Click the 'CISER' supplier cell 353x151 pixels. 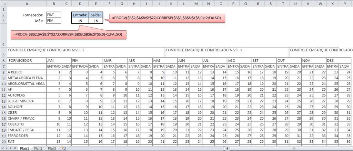point(27,113)
